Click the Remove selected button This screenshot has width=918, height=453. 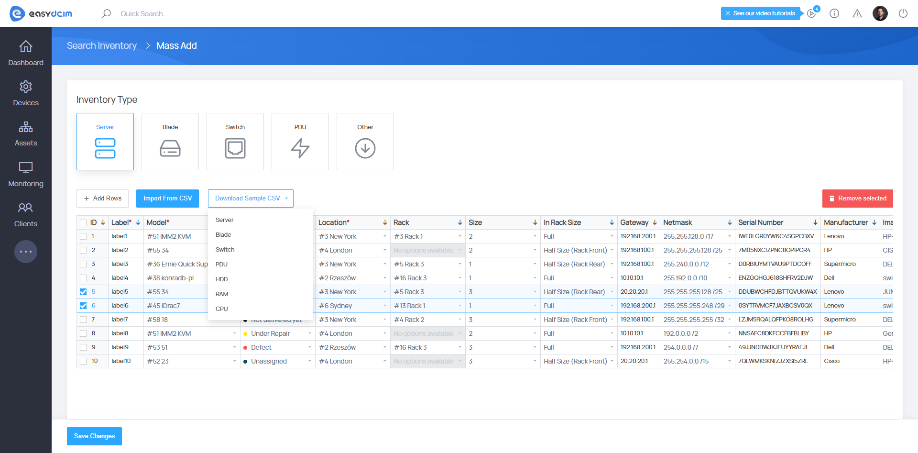[857, 199]
